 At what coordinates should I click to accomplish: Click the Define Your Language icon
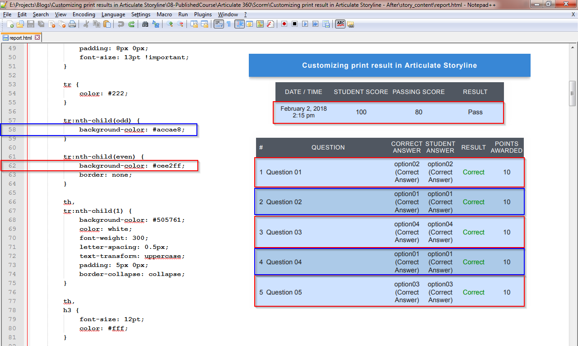(250, 24)
